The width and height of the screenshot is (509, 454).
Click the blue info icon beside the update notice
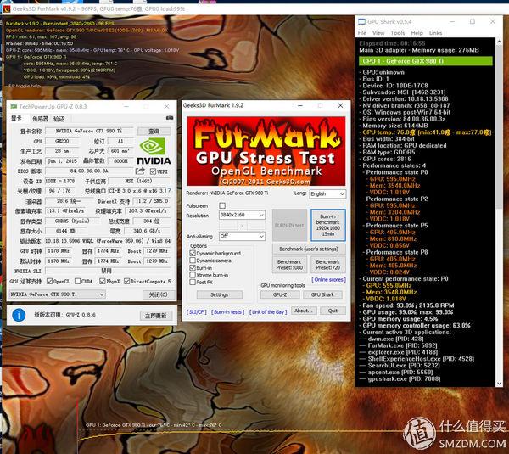tap(19, 315)
